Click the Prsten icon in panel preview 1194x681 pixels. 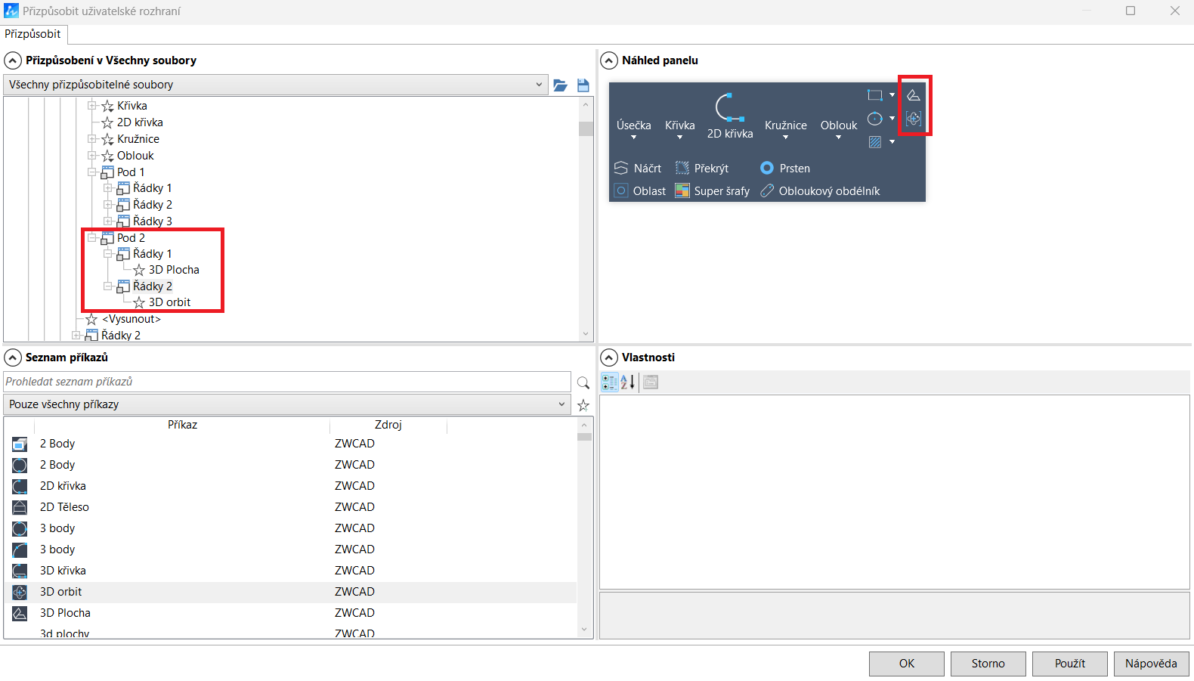767,169
